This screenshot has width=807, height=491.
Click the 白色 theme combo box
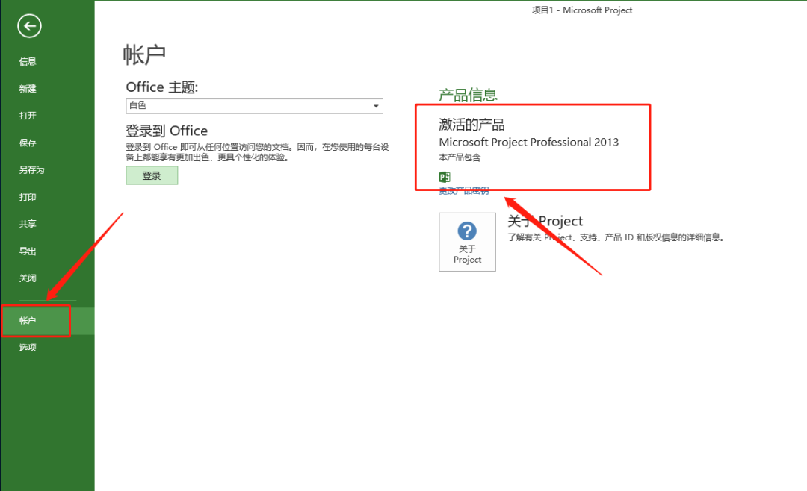tap(254, 106)
